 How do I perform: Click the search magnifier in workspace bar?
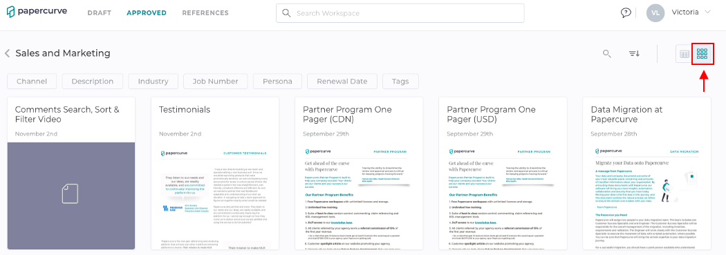tap(287, 13)
